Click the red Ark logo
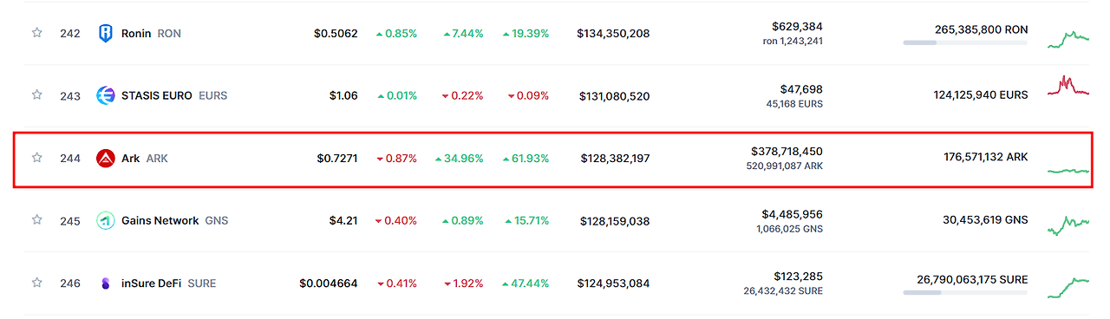The image size is (1110, 319). click(x=106, y=158)
